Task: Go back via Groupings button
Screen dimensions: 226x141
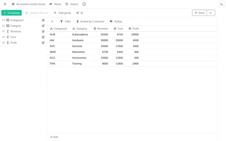Action: coord(12,13)
